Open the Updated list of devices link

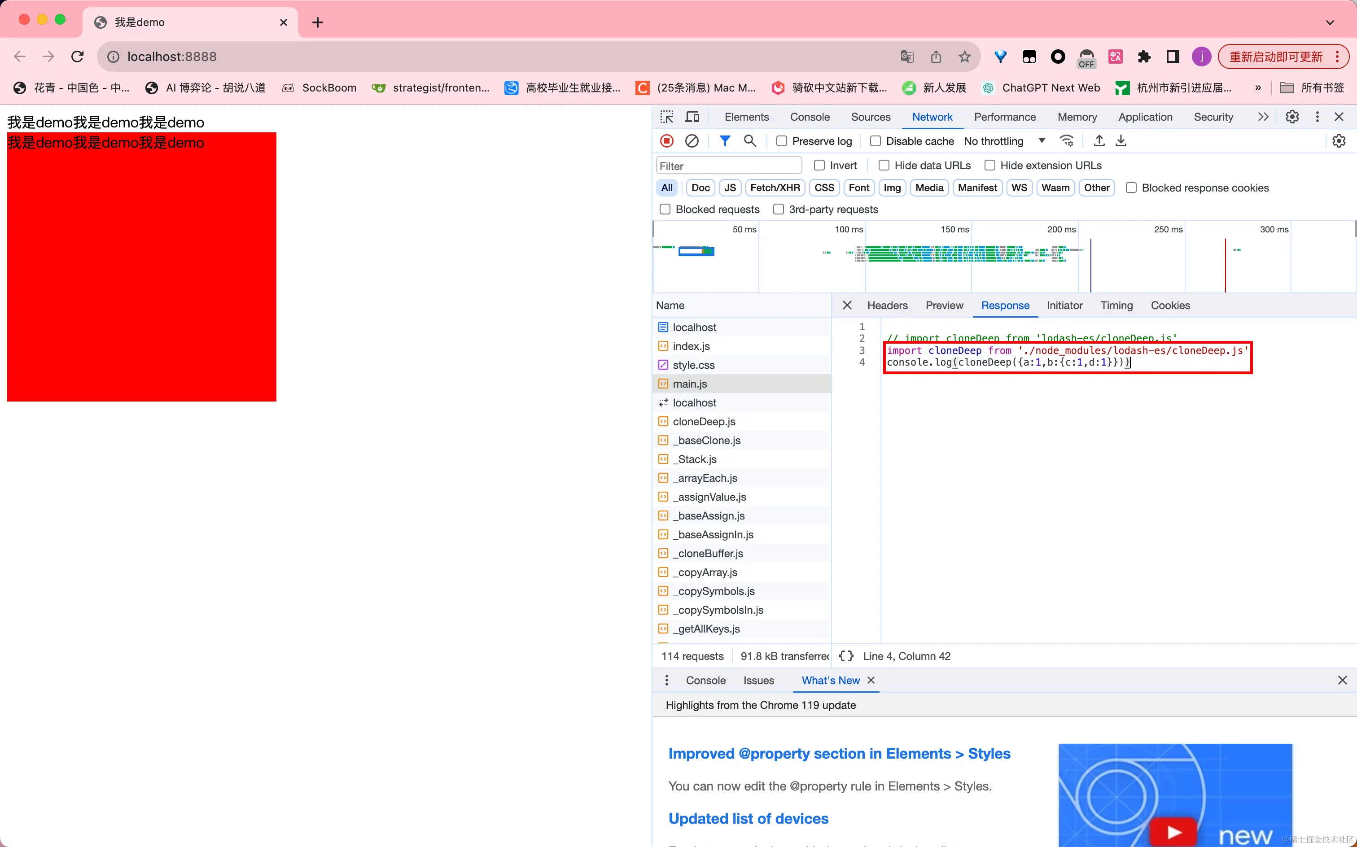pos(748,818)
